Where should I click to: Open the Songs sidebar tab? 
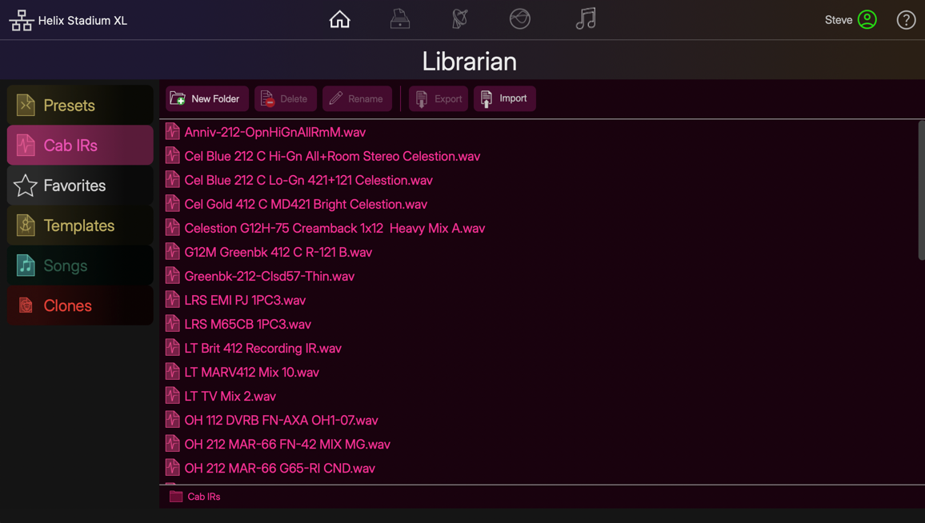coord(80,265)
